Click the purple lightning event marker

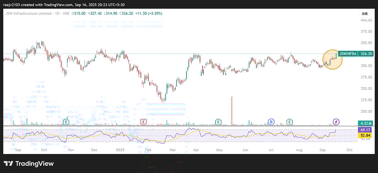[x=336, y=122]
